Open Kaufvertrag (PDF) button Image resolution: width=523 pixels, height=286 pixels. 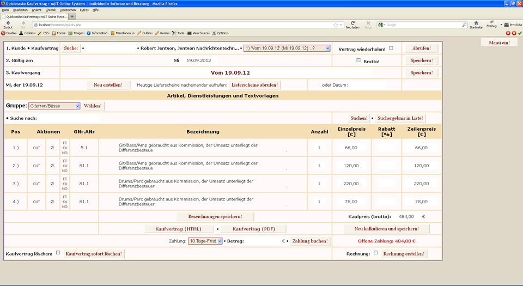253,229
